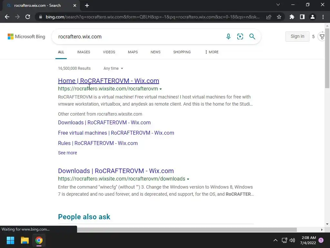Image resolution: width=330 pixels, height=248 pixels.
Task: Open the Any time filter dropdown
Action: coord(113,68)
